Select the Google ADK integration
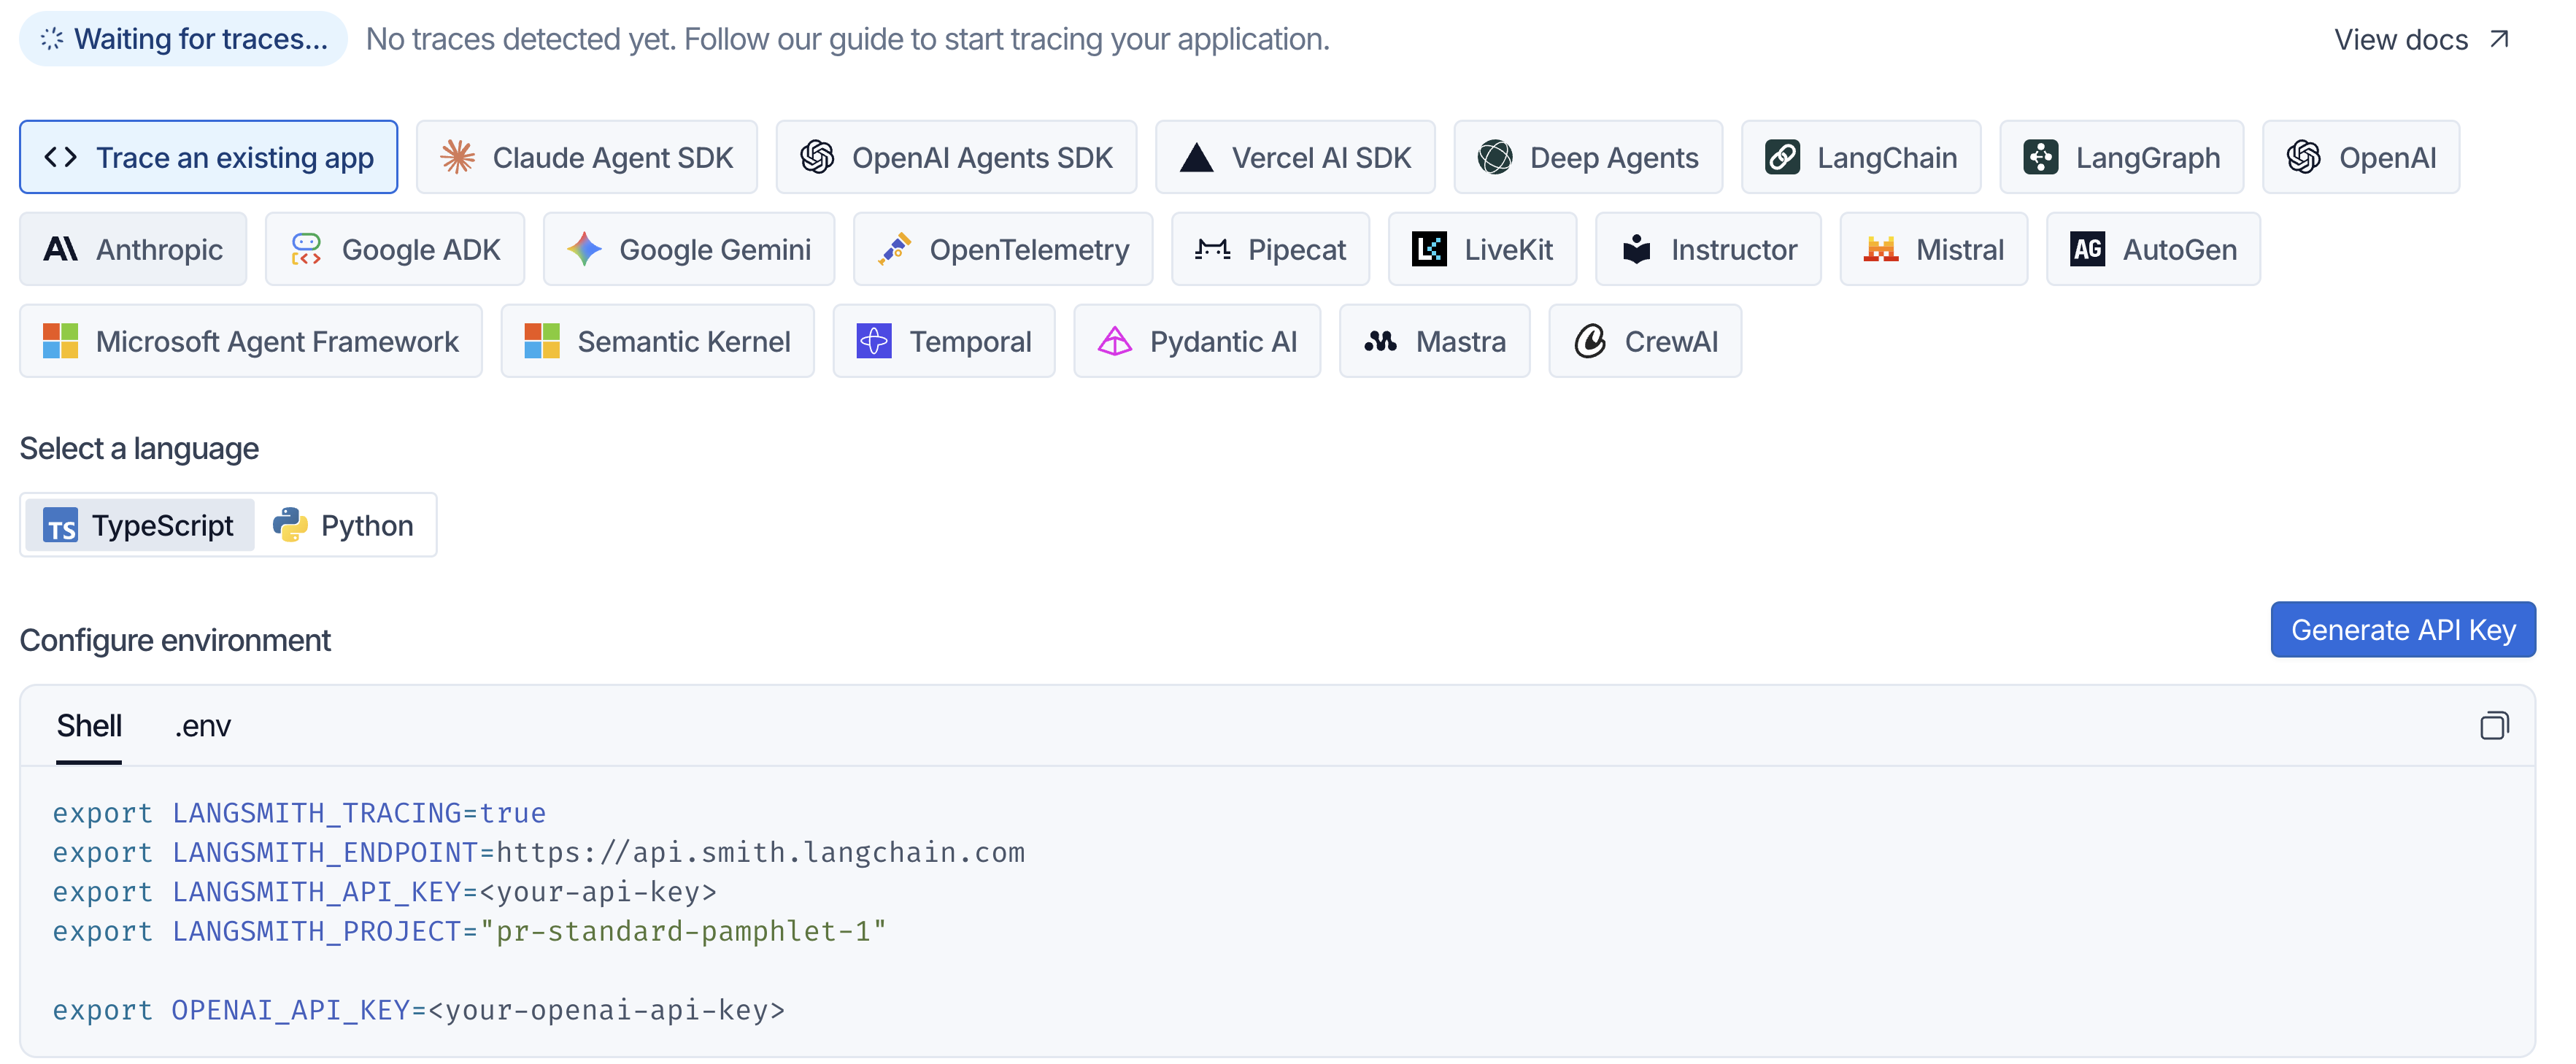The image size is (2576, 1064). [395, 249]
